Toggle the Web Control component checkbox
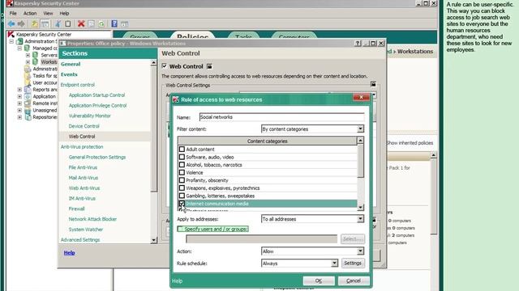Screen dimensions: 519x291 point(165,66)
